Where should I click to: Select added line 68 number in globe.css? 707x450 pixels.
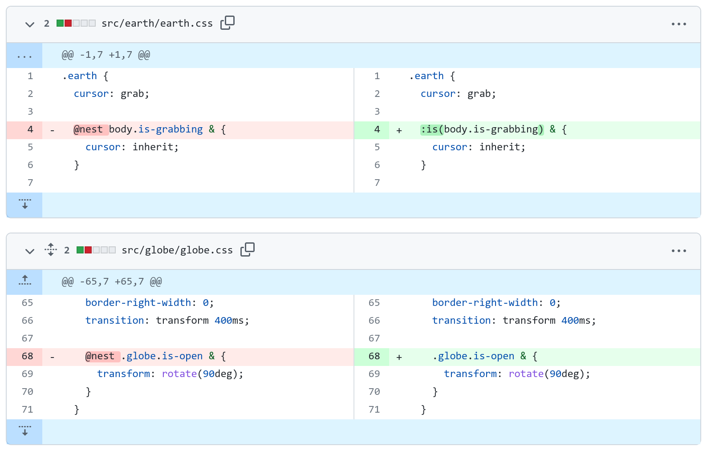(371, 357)
